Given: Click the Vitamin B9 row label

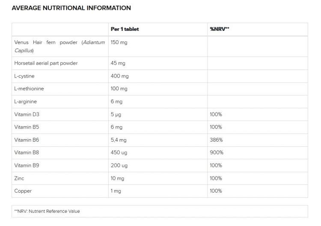Looking at the screenshot, I should point(27,165).
